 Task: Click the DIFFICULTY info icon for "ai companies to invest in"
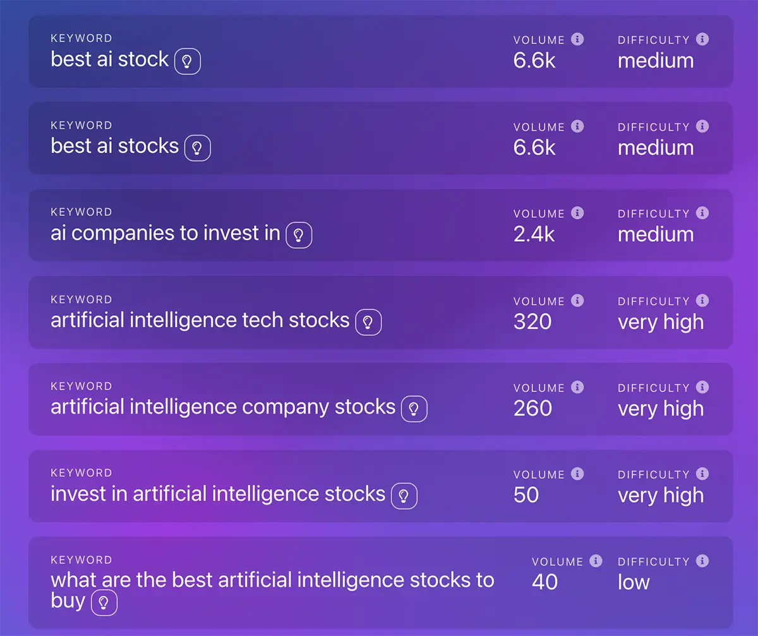point(703,213)
